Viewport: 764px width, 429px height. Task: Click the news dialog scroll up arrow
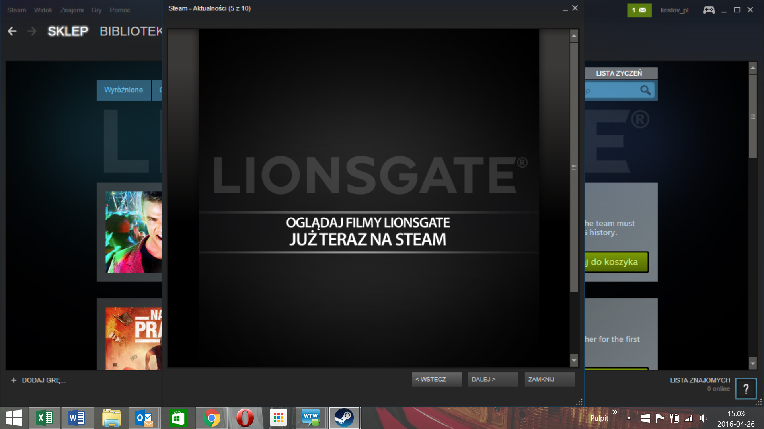coord(574,36)
